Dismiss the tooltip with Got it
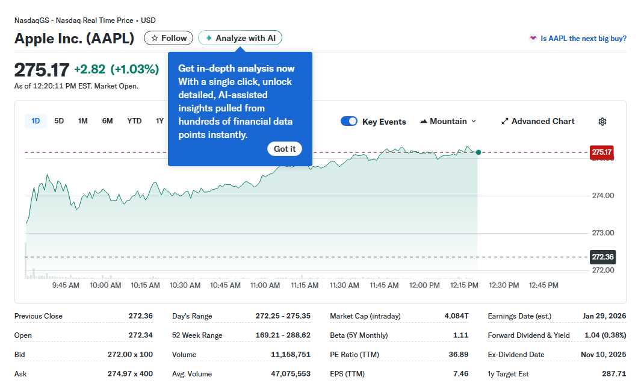 coord(284,148)
